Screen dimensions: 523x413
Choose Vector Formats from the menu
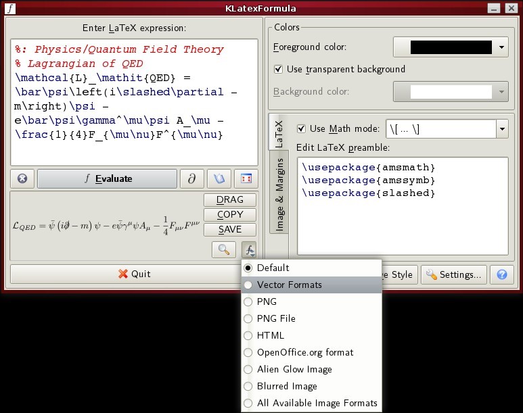click(x=289, y=285)
